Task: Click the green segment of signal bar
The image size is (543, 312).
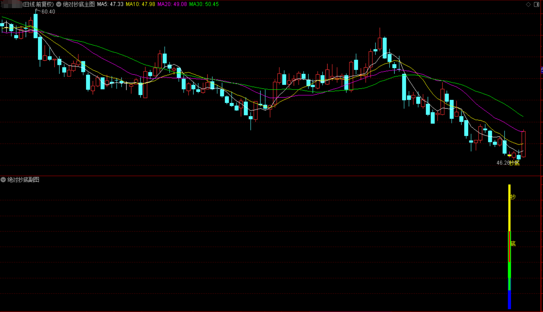Action: coord(510,270)
